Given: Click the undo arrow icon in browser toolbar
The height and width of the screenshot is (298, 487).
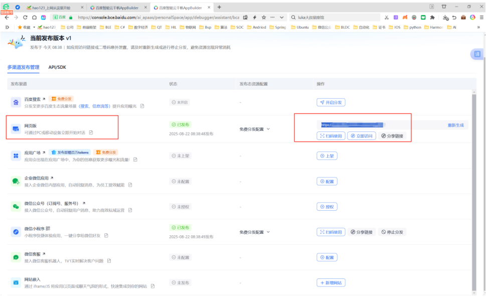Looking at the screenshot, I should 454,18.
